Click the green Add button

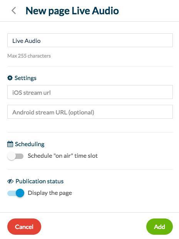click(159, 227)
